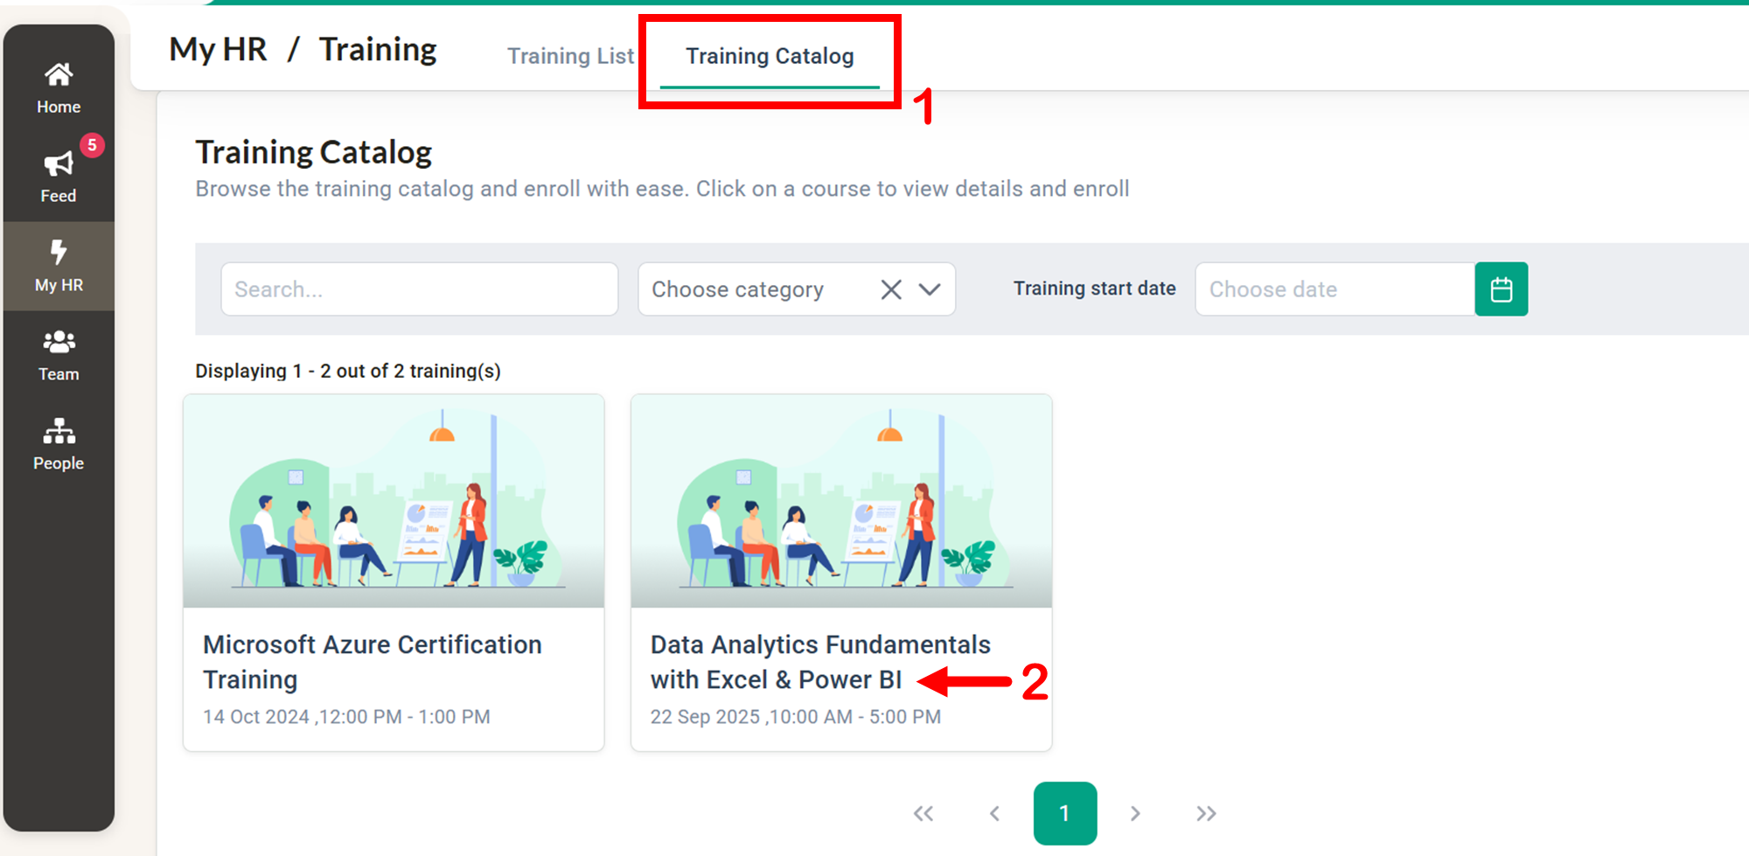Select the My HR lightning icon
The height and width of the screenshot is (856, 1749).
[x=59, y=252]
